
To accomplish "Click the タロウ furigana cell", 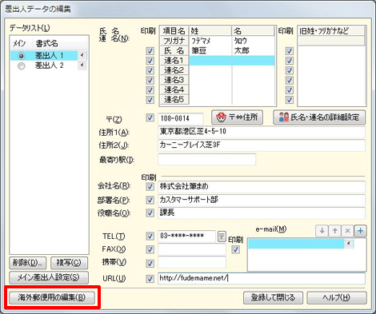I will pyautogui.click(x=254, y=41).
